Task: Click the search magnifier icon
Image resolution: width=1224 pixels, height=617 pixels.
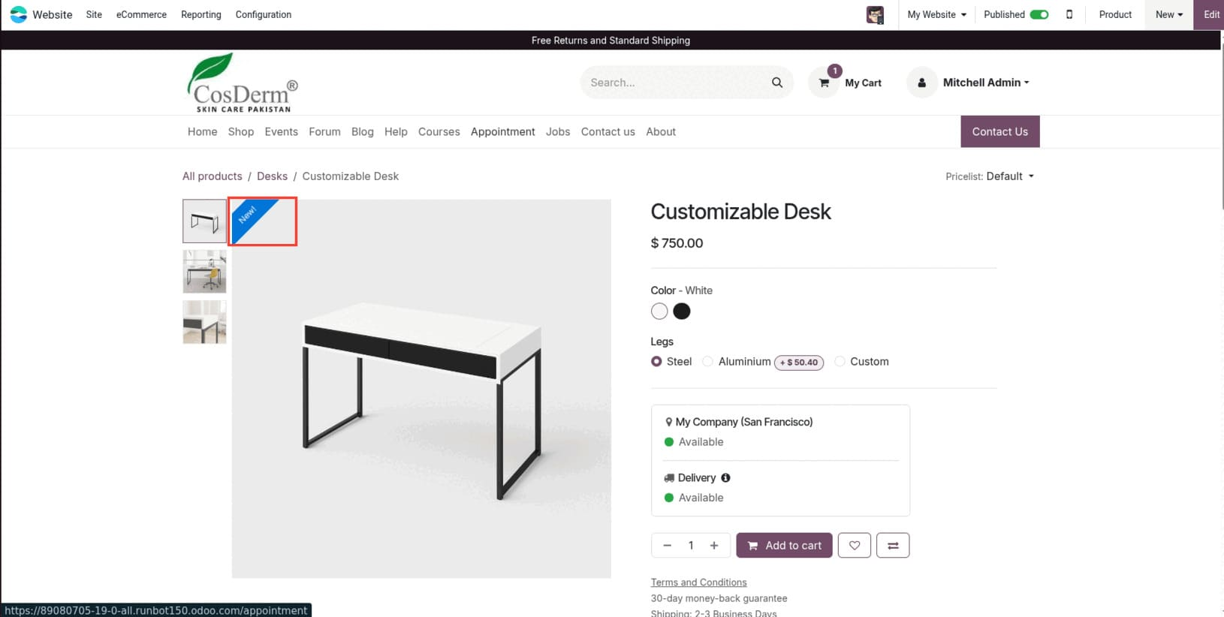Action: (x=777, y=83)
